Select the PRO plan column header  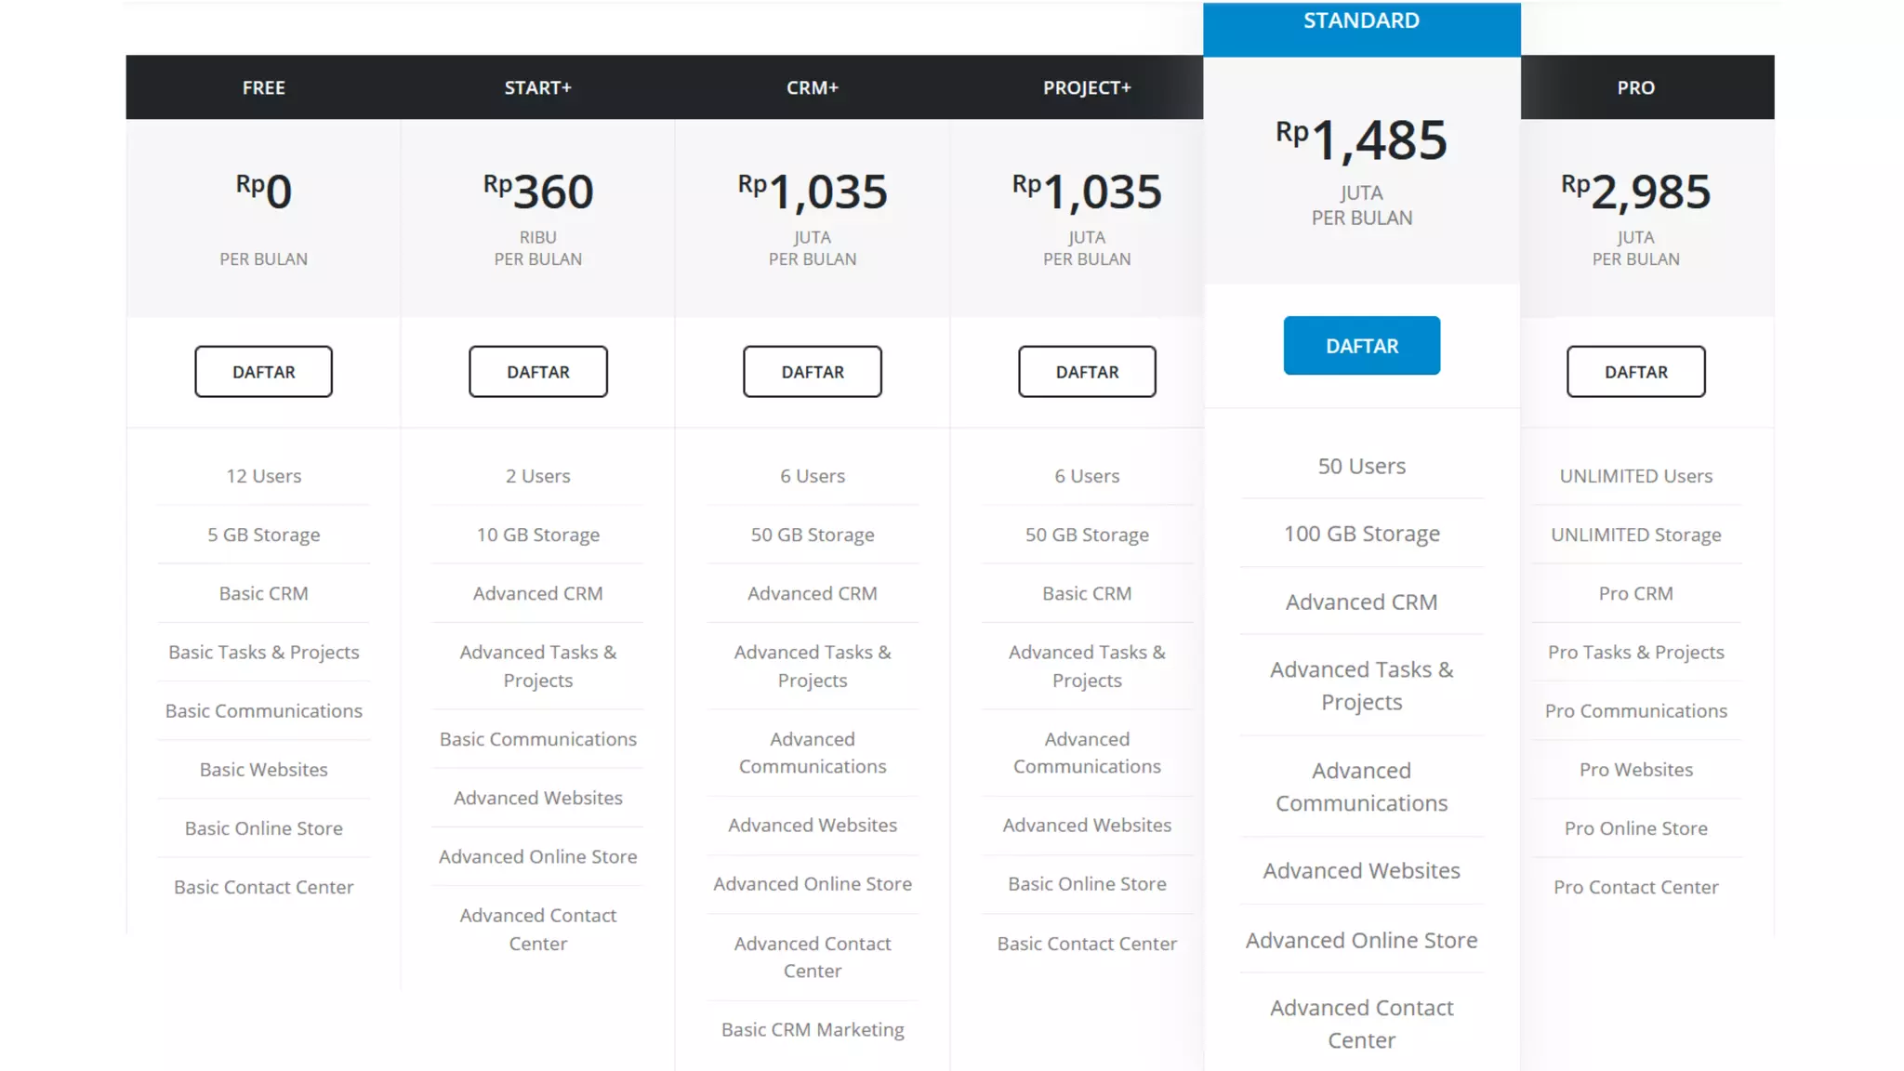[1635, 87]
